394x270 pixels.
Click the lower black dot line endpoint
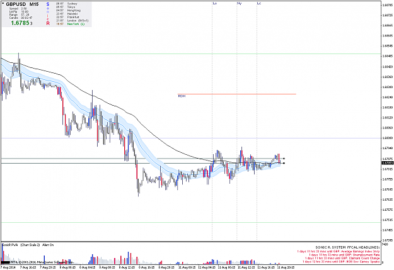click(x=284, y=164)
